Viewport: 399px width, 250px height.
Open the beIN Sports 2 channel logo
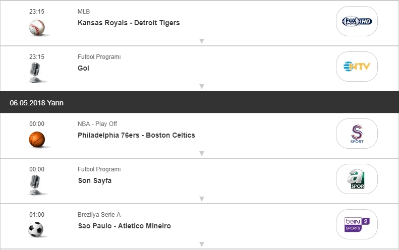pyautogui.click(x=357, y=224)
